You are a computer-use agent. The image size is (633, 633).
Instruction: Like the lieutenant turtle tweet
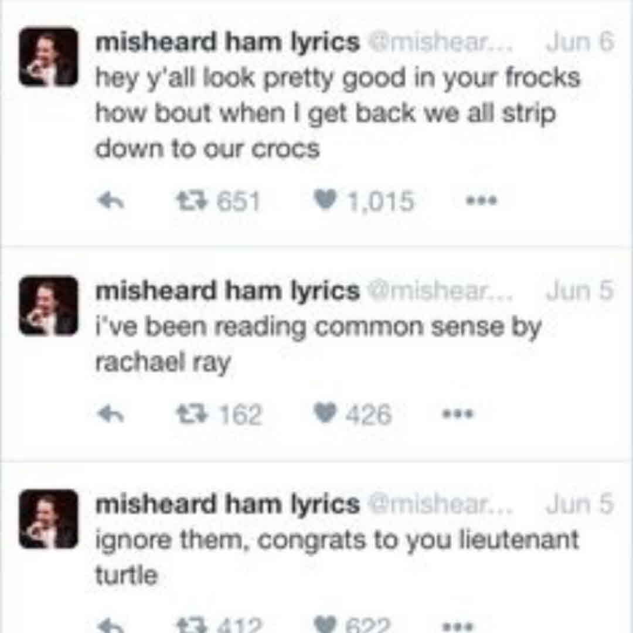[x=323, y=625]
